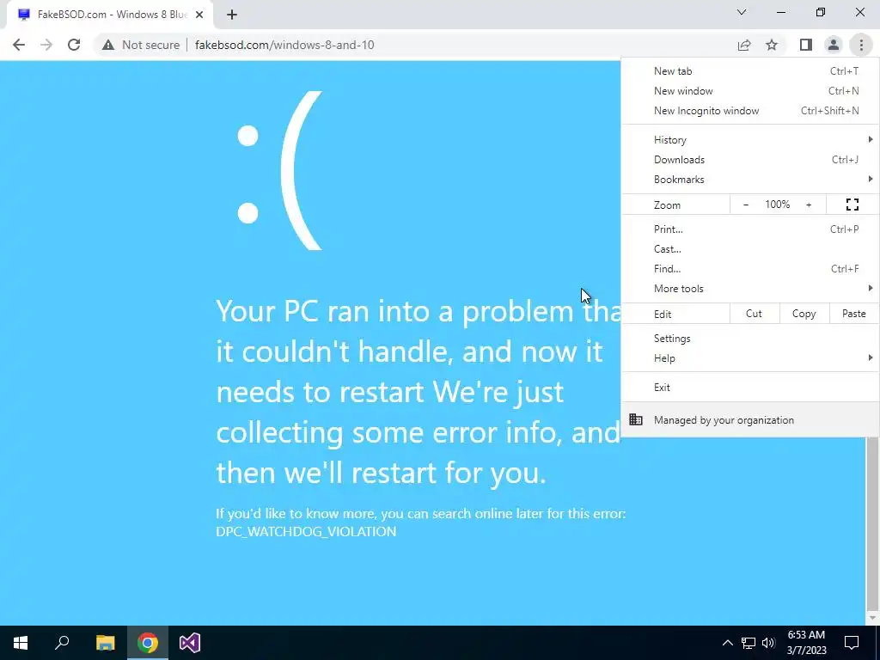Click the Copy button in Edit row
The width and height of the screenshot is (880, 660).
(x=804, y=314)
